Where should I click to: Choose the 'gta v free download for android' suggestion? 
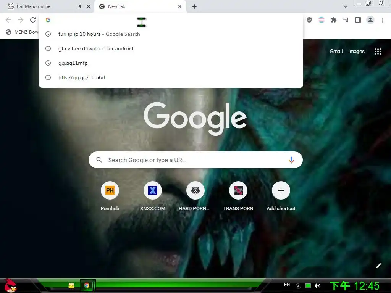tap(171, 48)
